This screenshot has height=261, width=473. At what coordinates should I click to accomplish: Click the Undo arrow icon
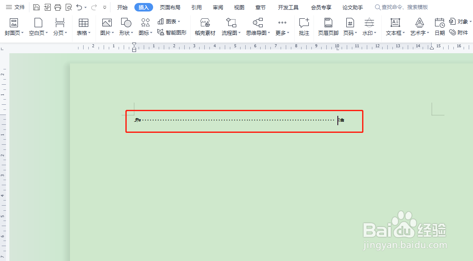79,7
